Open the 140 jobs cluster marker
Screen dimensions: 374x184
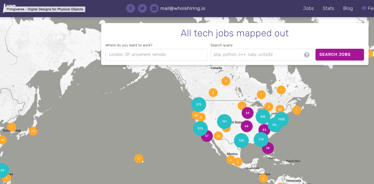pyautogui.click(x=241, y=140)
